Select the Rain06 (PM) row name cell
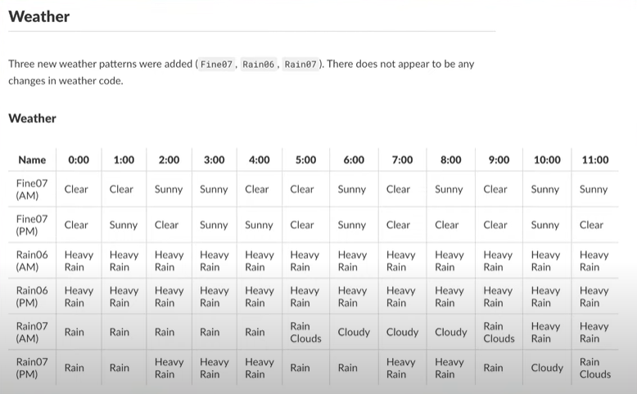This screenshot has width=637, height=394. 32,296
